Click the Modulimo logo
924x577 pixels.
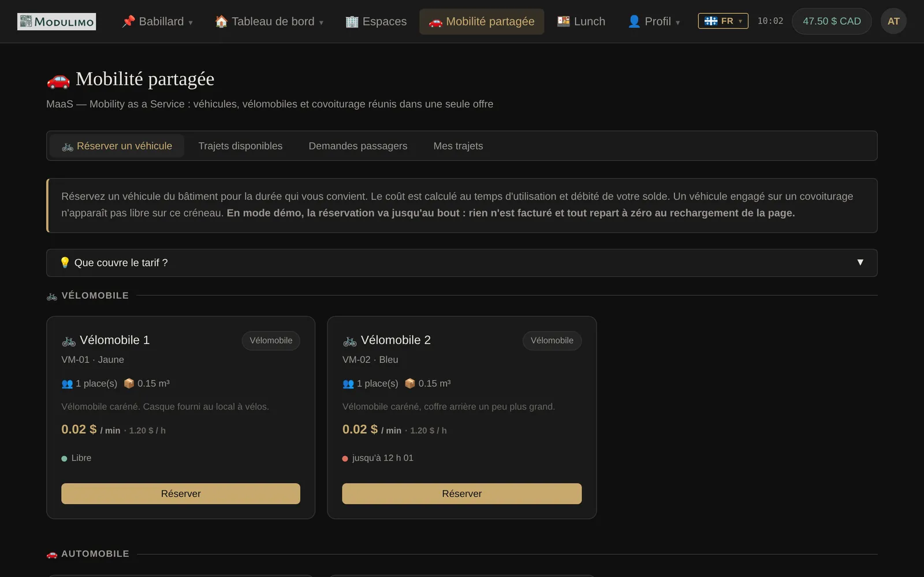click(57, 21)
